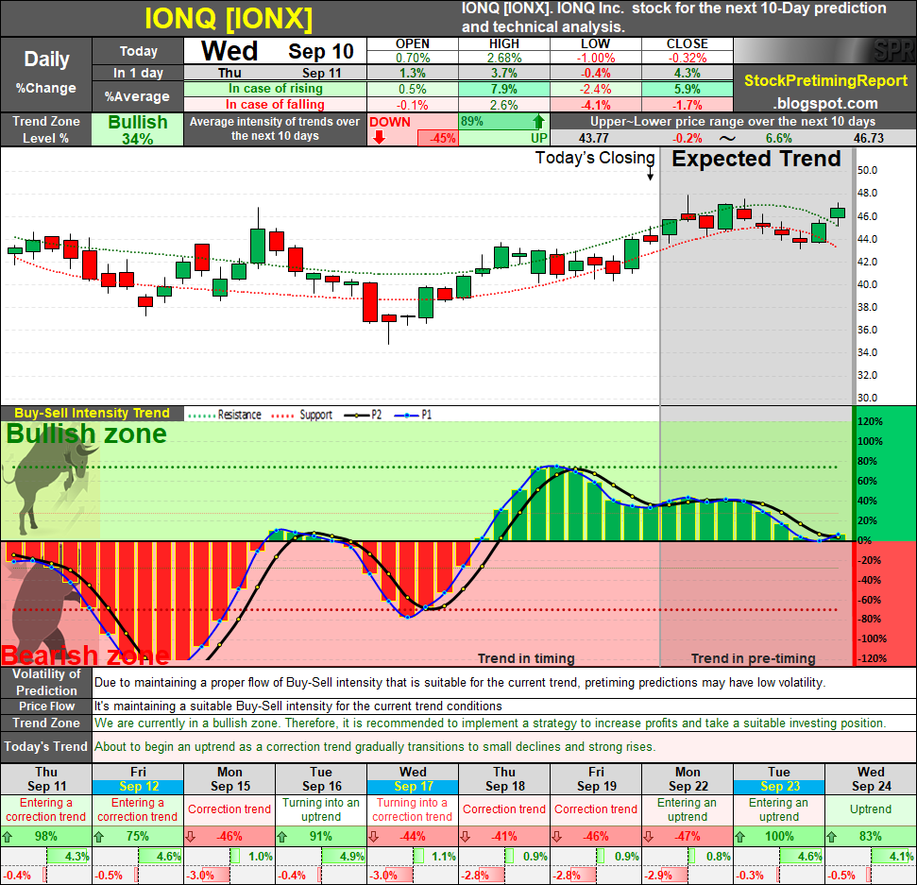Click the Trend in pre-timing label
Image resolution: width=917 pixels, height=885 pixels.
pyautogui.click(x=754, y=658)
